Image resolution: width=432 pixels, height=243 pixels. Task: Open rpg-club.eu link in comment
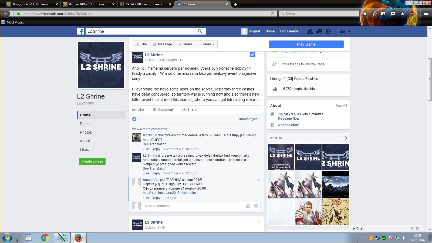coord(170,193)
